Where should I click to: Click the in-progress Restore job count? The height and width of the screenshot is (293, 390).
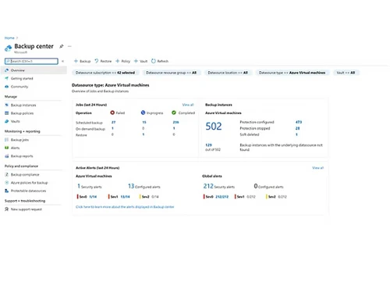coord(144,134)
